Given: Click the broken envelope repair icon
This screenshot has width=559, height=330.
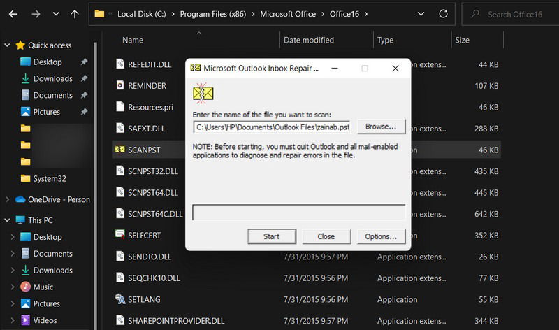Looking at the screenshot, I should pyautogui.click(x=203, y=94).
